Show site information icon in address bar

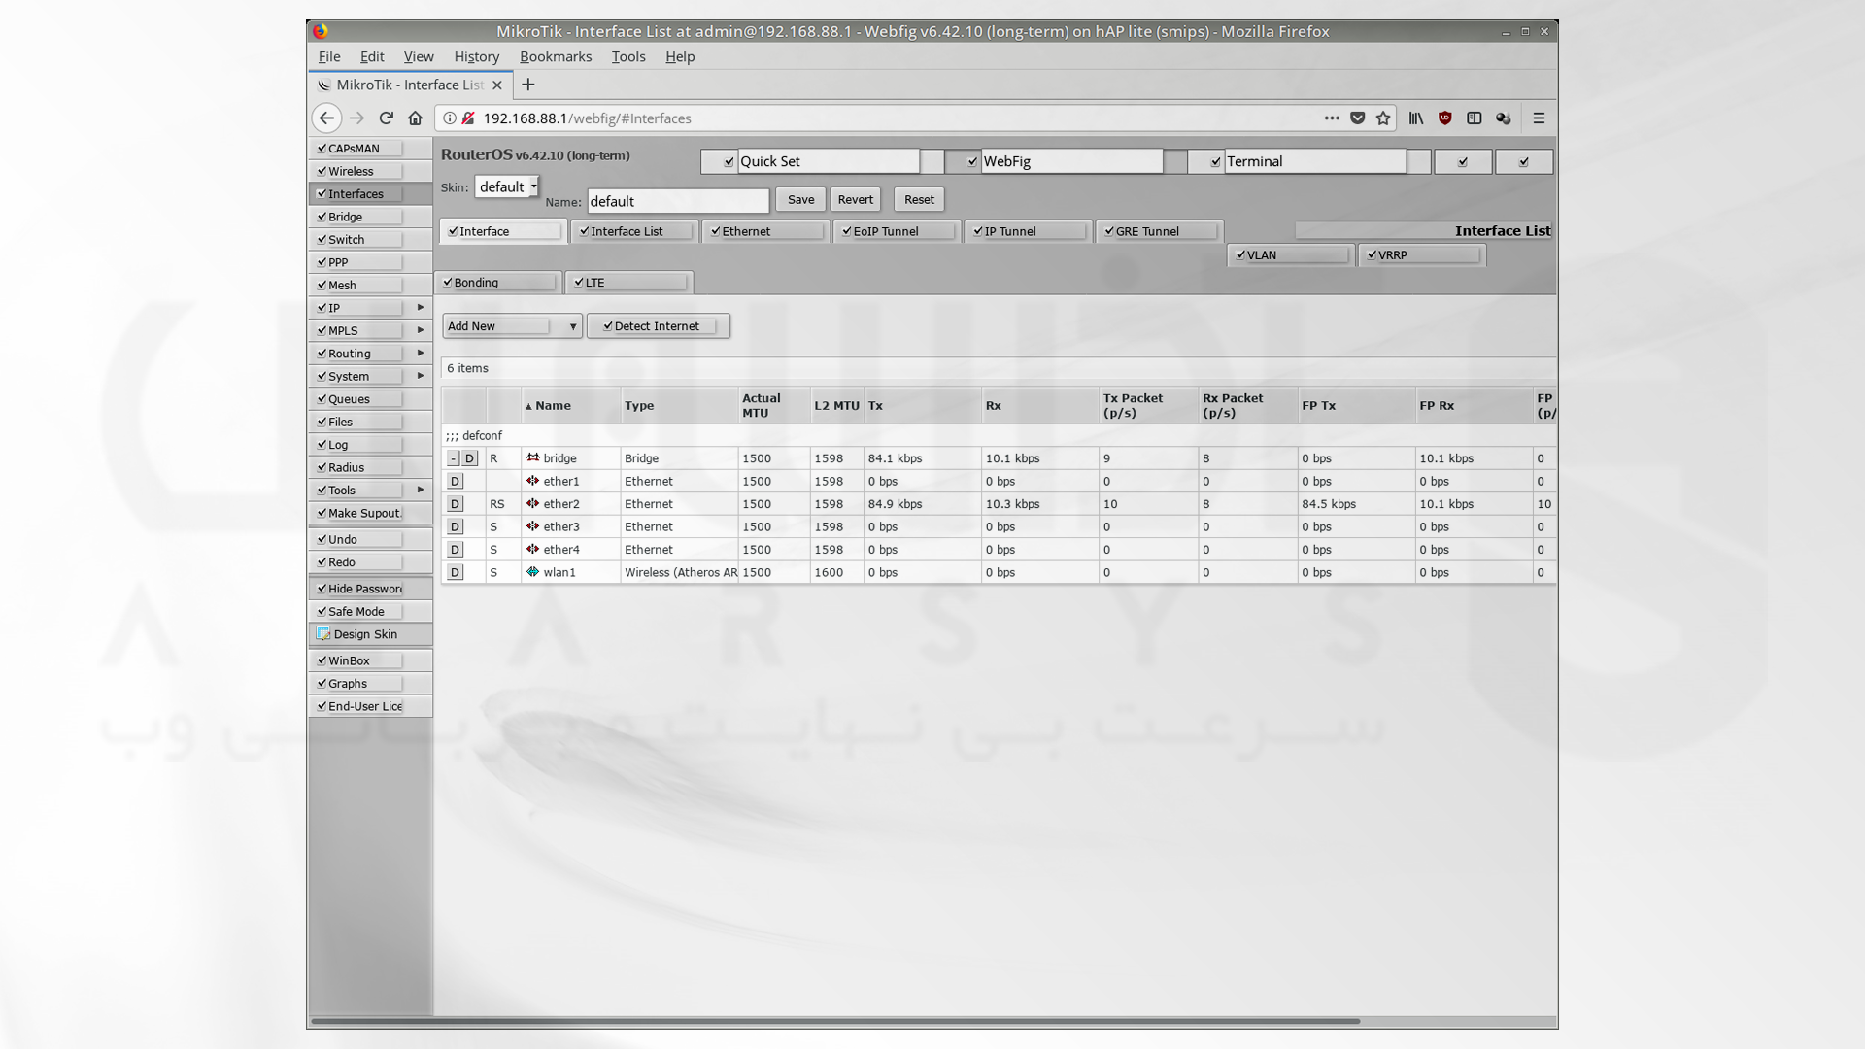click(x=450, y=118)
